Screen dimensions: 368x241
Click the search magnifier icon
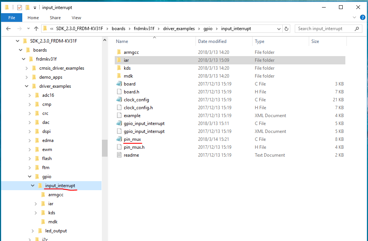point(357,29)
